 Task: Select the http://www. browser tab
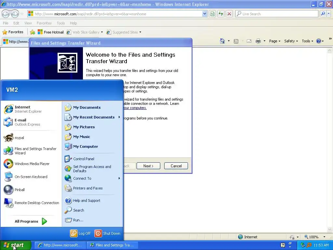tap(16, 41)
